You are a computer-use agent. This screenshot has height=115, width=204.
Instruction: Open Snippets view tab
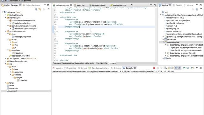tap(116, 68)
